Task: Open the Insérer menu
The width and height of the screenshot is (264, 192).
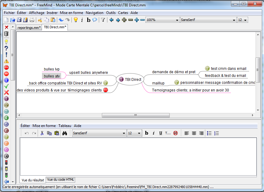Action: pyautogui.click(x=52, y=13)
